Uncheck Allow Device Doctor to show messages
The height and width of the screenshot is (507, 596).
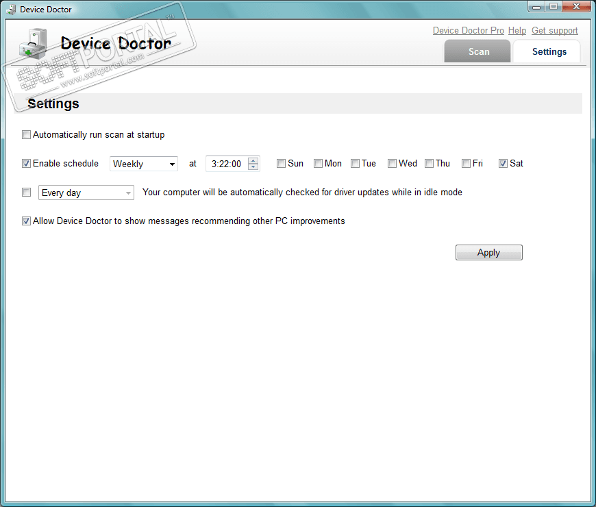coord(26,221)
